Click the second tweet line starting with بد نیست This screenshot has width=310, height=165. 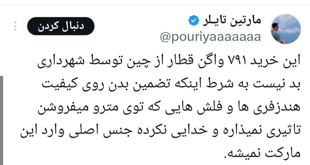tap(171, 85)
